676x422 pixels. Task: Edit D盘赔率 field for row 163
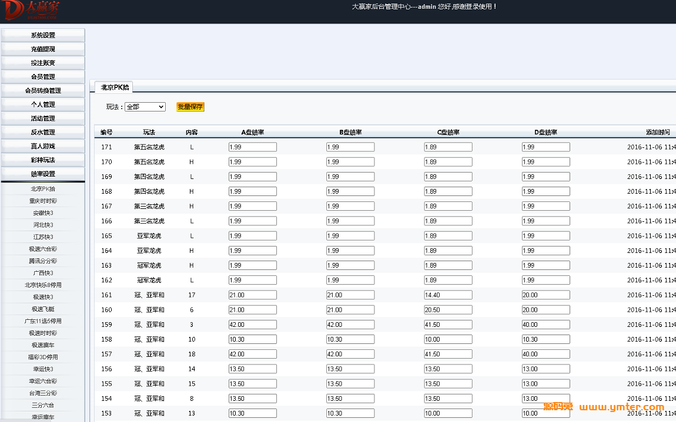click(x=546, y=266)
